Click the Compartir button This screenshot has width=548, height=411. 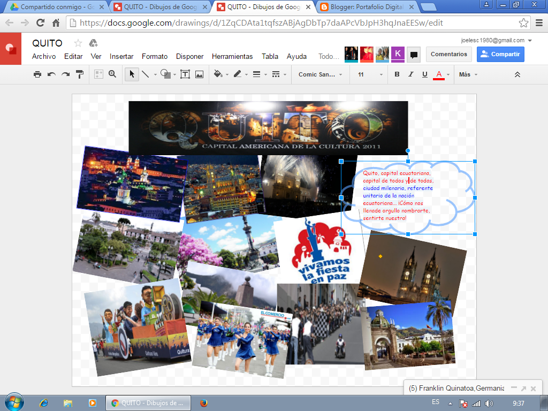point(500,54)
